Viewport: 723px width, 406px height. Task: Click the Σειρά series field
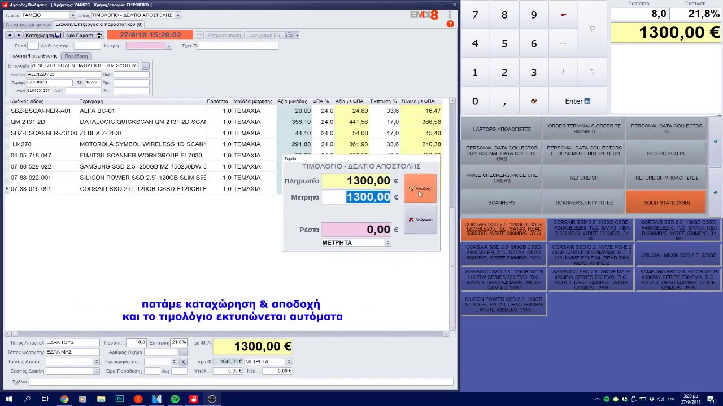(33, 46)
